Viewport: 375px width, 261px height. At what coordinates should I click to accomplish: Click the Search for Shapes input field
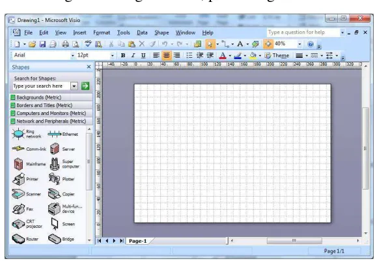click(x=42, y=86)
